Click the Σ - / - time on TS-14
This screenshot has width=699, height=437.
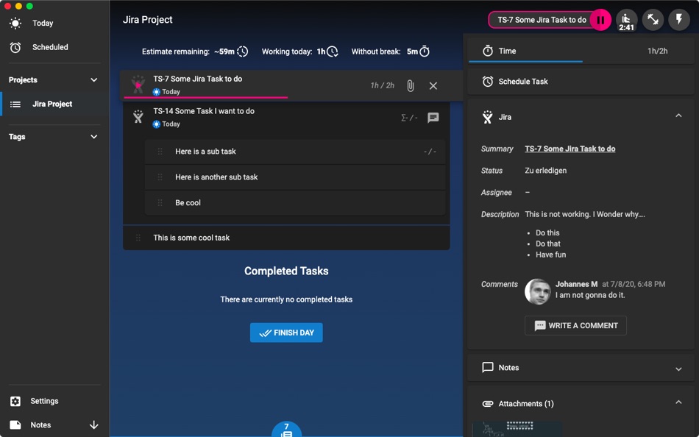point(409,118)
